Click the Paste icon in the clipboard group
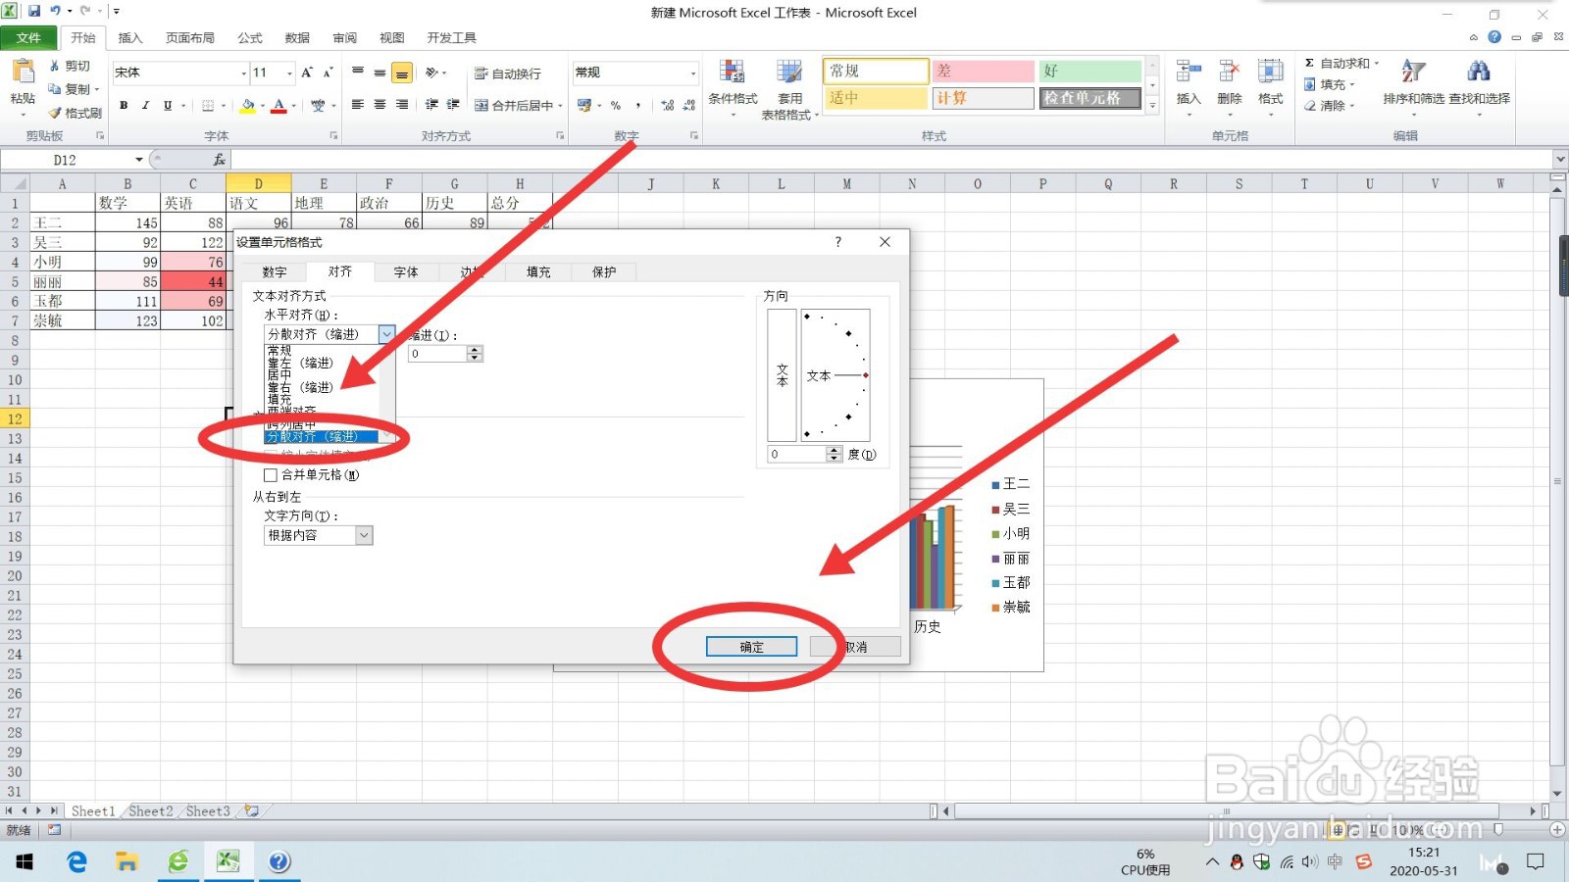The image size is (1569, 882). click(x=22, y=72)
